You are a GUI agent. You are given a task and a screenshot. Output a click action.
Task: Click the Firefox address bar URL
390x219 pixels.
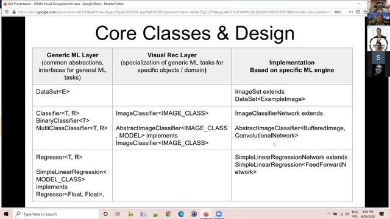pos(174,12)
